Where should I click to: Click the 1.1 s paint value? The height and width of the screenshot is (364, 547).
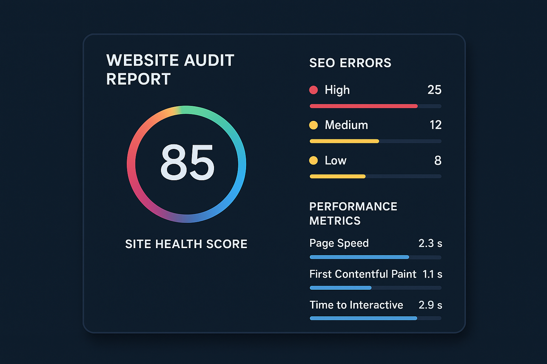[x=432, y=274]
